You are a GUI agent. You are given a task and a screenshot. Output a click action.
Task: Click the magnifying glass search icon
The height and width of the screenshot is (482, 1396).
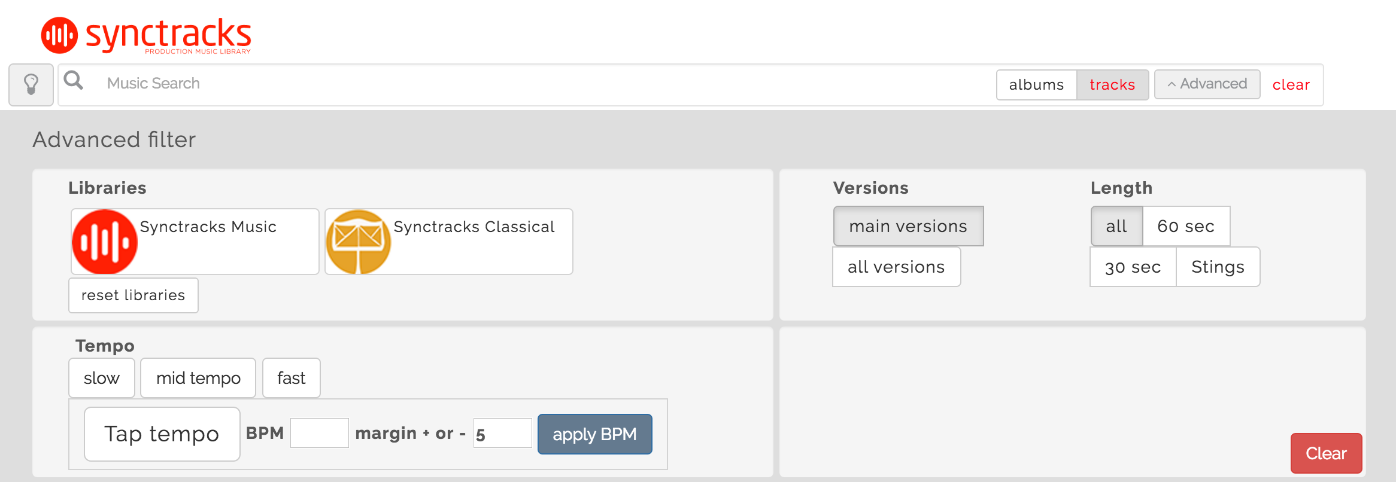tap(74, 80)
